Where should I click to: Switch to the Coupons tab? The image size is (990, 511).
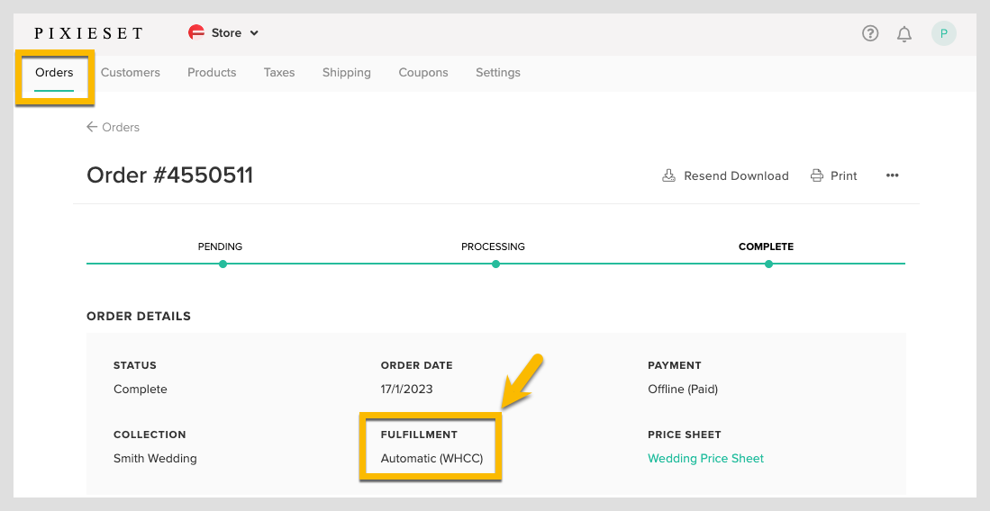[423, 72]
